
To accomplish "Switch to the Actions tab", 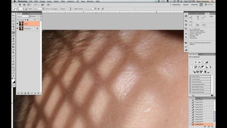I will [x=198, y=98].
